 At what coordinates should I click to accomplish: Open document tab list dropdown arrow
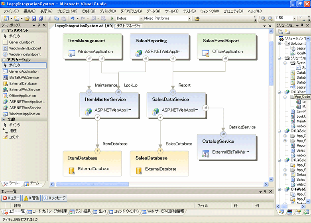(x=264, y=26)
